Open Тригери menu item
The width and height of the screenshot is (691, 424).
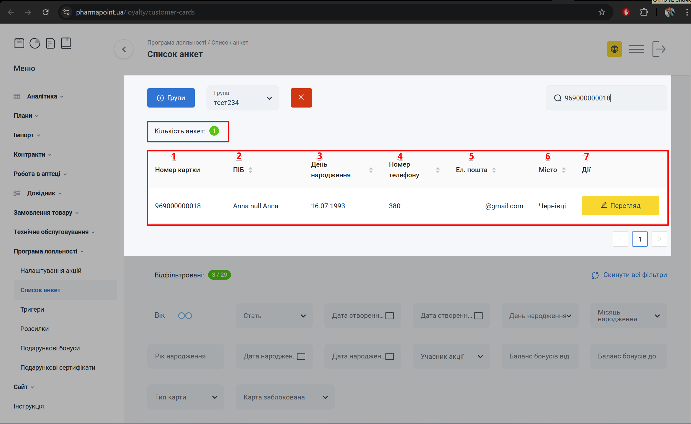(32, 309)
